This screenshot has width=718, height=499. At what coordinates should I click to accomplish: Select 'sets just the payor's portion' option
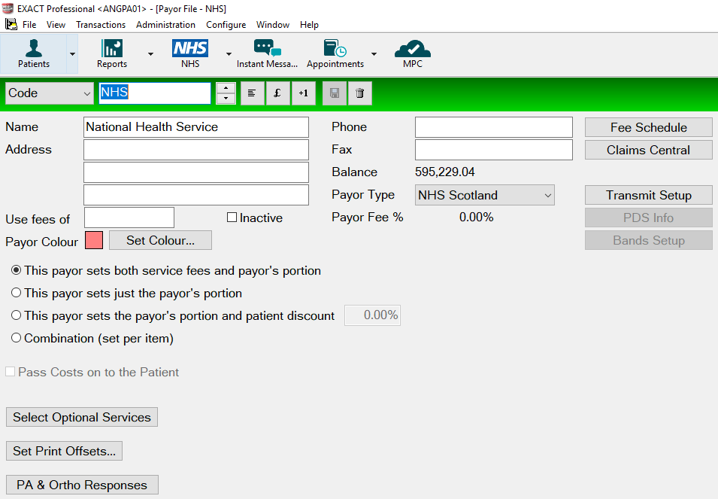pyautogui.click(x=16, y=293)
